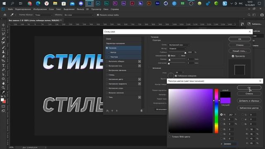The width and height of the screenshot is (265, 149).
Task: Click the Глубина depth slider handle
Action: 185,53
